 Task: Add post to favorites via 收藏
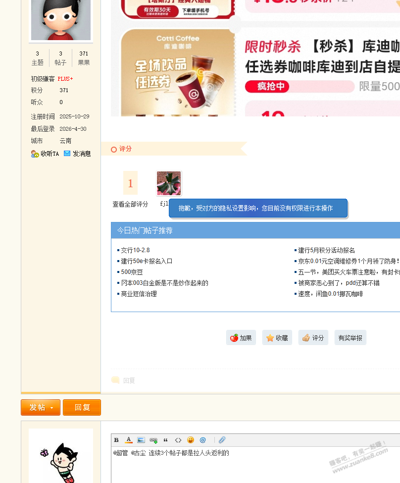tap(277, 338)
